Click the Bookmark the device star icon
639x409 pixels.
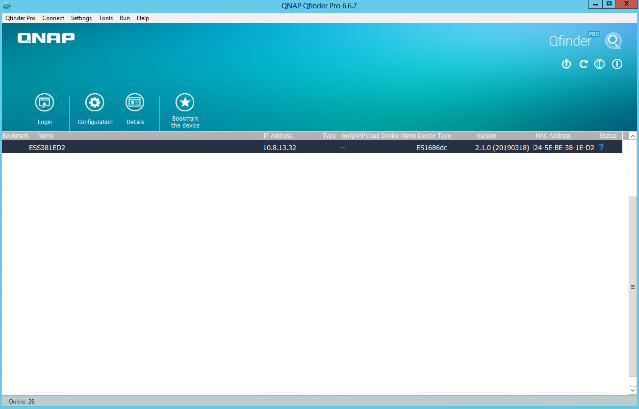185,103
